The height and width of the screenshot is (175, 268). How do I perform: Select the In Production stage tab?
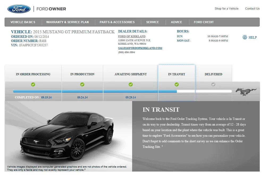(82, 73)
